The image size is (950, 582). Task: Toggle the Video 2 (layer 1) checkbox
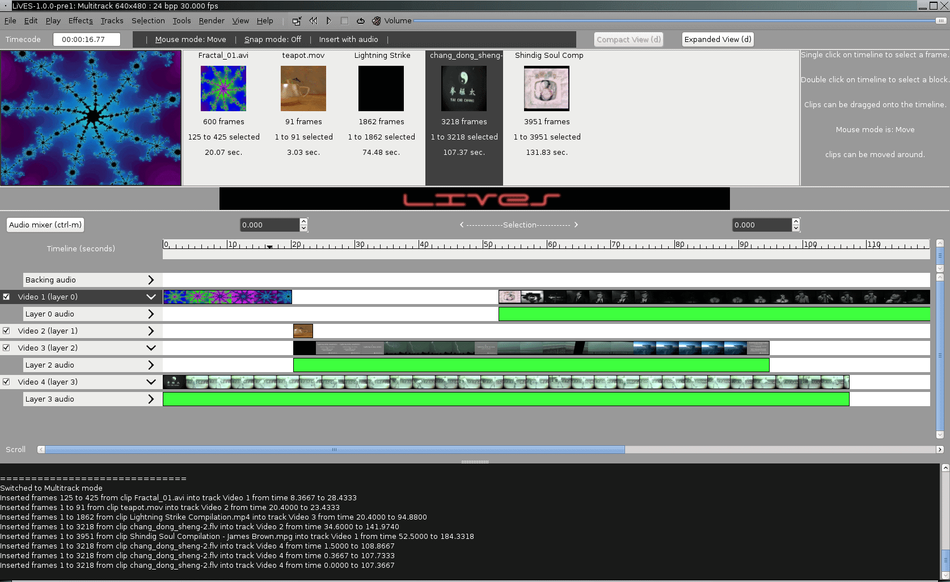click(6, 331)
